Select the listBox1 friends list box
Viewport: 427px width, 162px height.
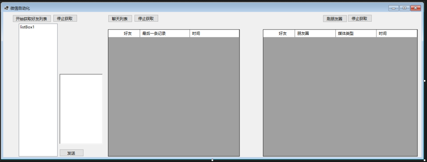click(x=38, y=90)
